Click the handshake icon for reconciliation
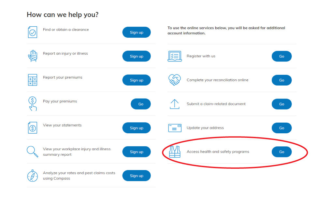The width and height of the screenshot is (319, 199). coord(175,80)
